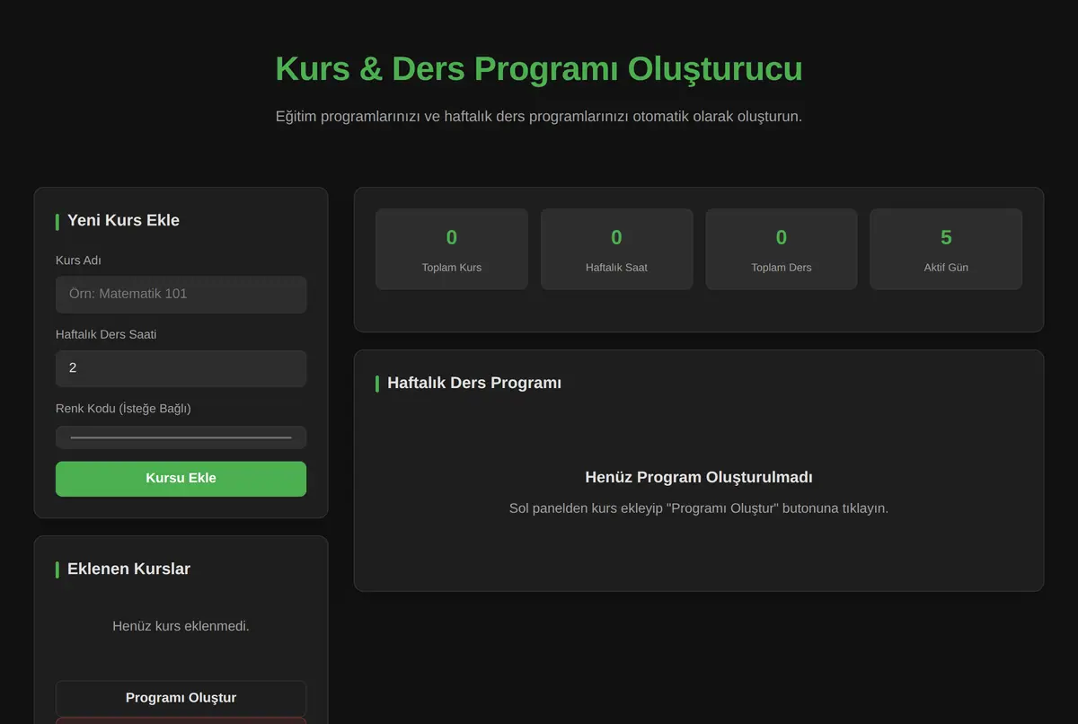Click the Renk Kodu (İsteğe Bağlı) label

123,409
